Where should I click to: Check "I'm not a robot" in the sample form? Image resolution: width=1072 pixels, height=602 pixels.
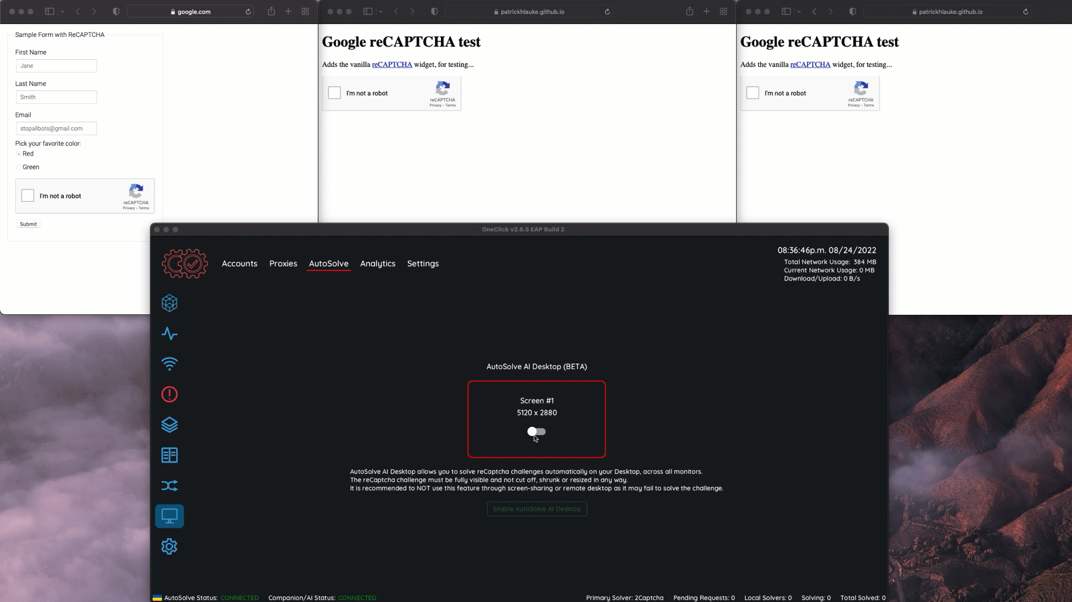[x=28, y=196]
